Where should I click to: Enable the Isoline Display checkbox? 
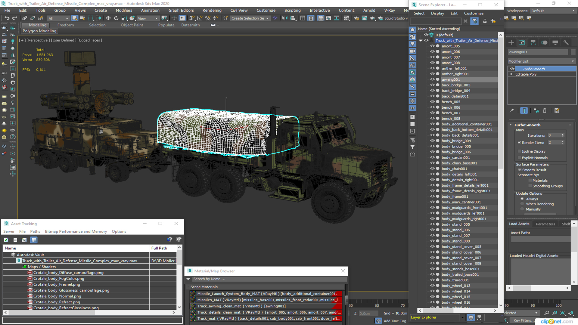click(519, 151)
